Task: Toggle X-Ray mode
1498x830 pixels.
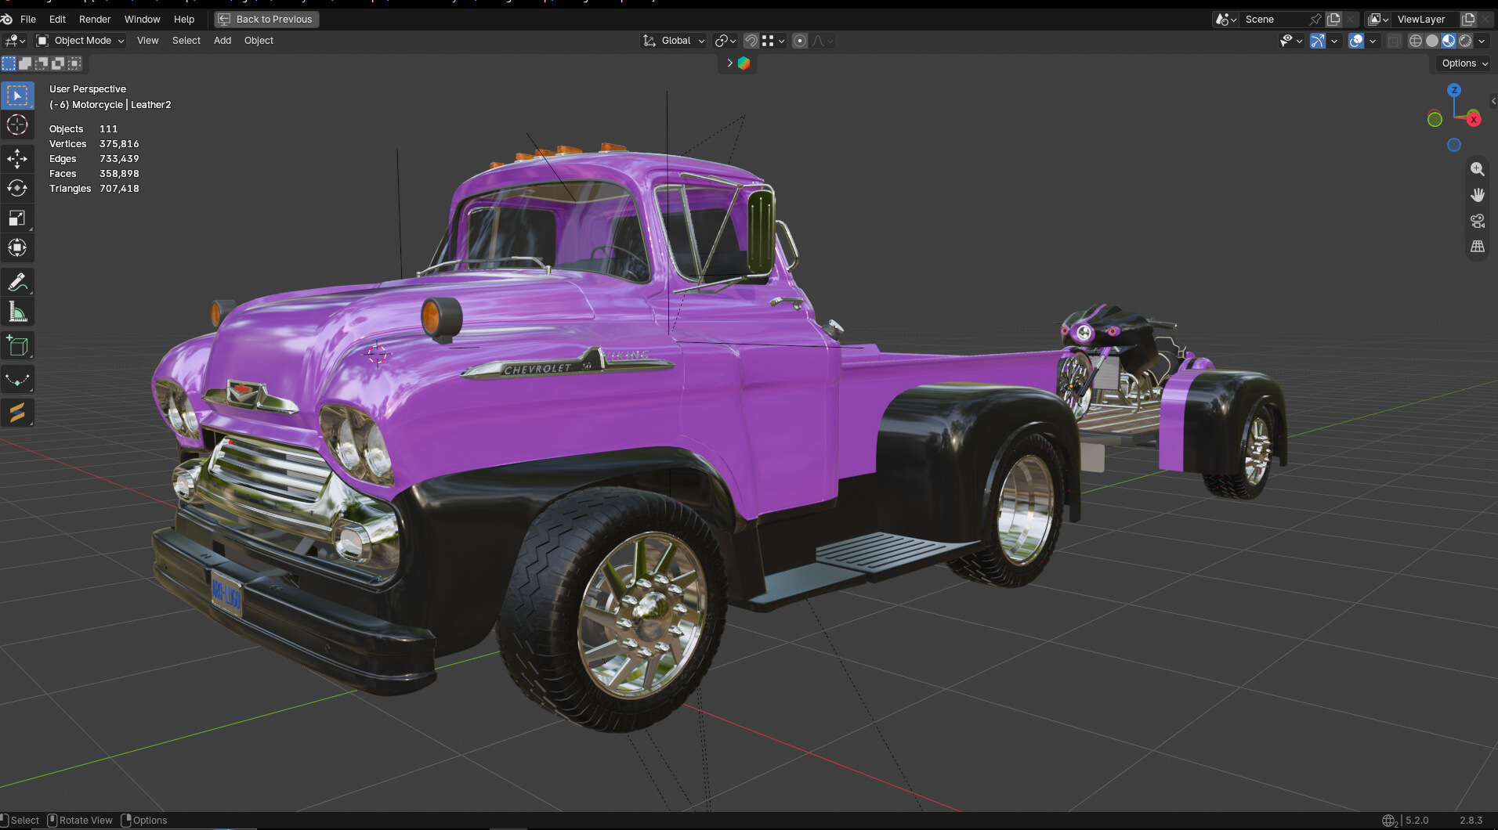Action: (1394, 41)
